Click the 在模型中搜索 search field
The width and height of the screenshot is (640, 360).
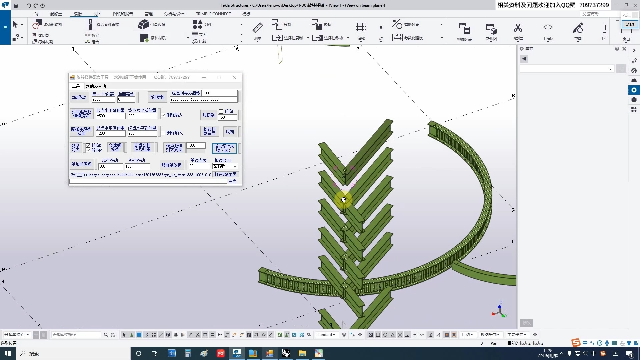click(76, 334)
